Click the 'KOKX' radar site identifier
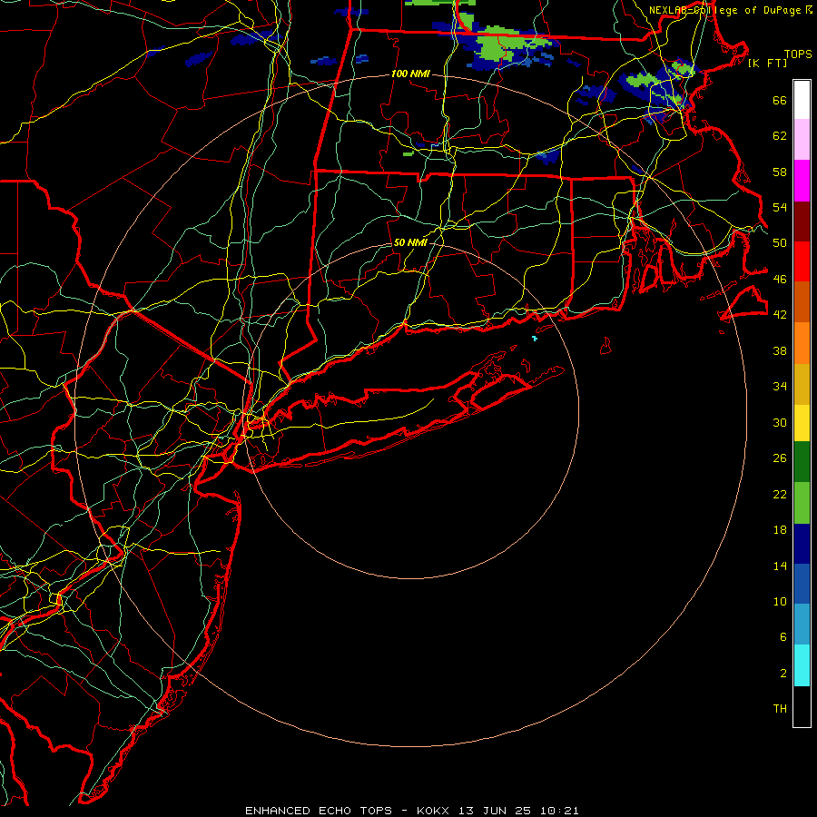 click(432, 811)
